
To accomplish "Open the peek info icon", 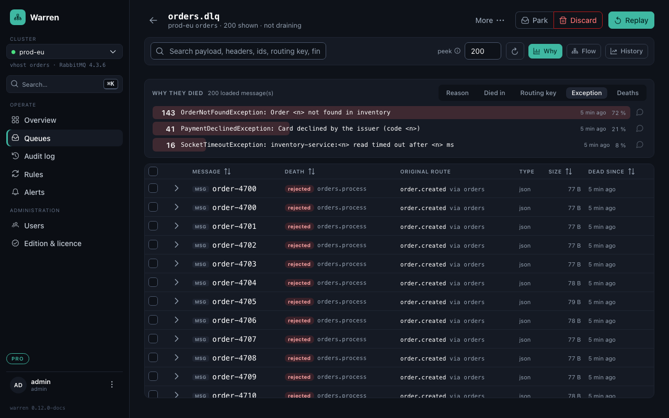I will pyautogui.click(x=457, y=51).
